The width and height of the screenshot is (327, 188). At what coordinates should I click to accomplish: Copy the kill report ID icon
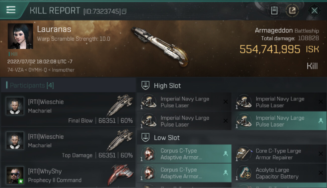tap(124, 11)
